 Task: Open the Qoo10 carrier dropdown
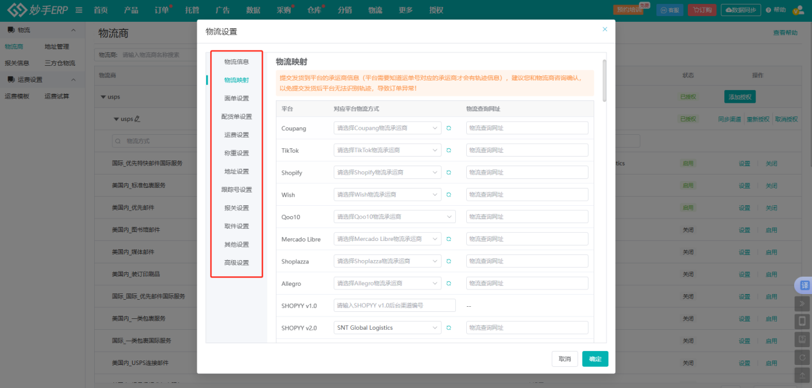pyautogui.click(x=394, y=217)
